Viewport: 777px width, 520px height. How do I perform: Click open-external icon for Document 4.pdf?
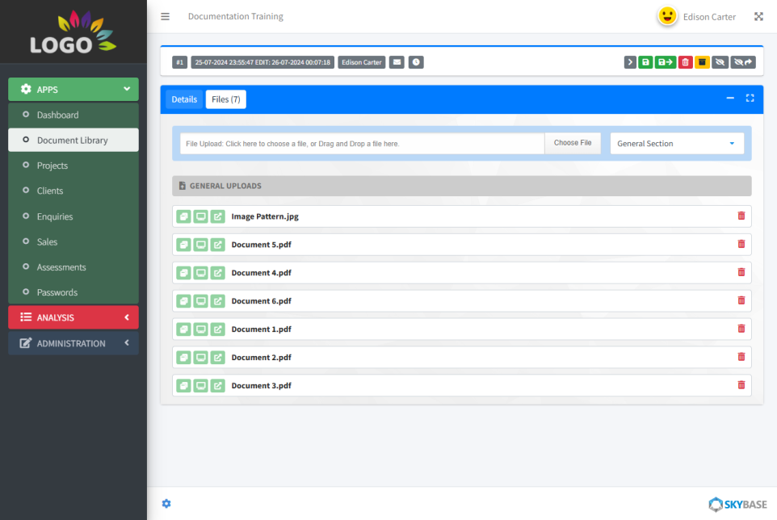217,273
